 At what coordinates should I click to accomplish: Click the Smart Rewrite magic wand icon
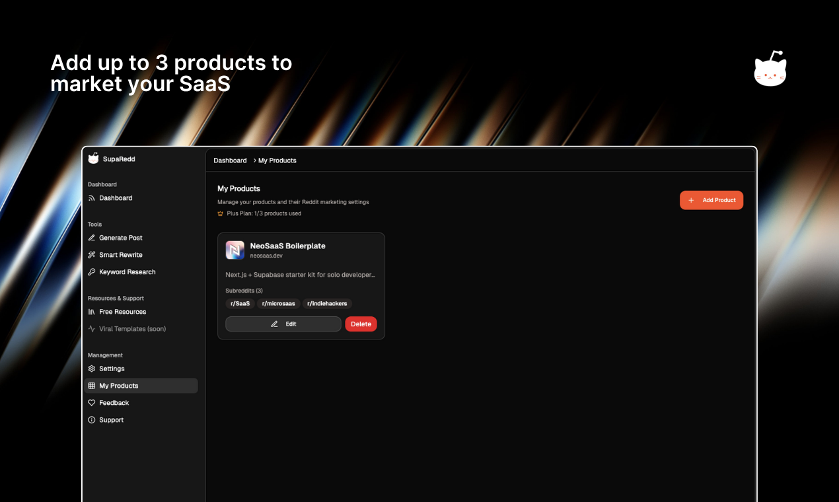[92, 255]
